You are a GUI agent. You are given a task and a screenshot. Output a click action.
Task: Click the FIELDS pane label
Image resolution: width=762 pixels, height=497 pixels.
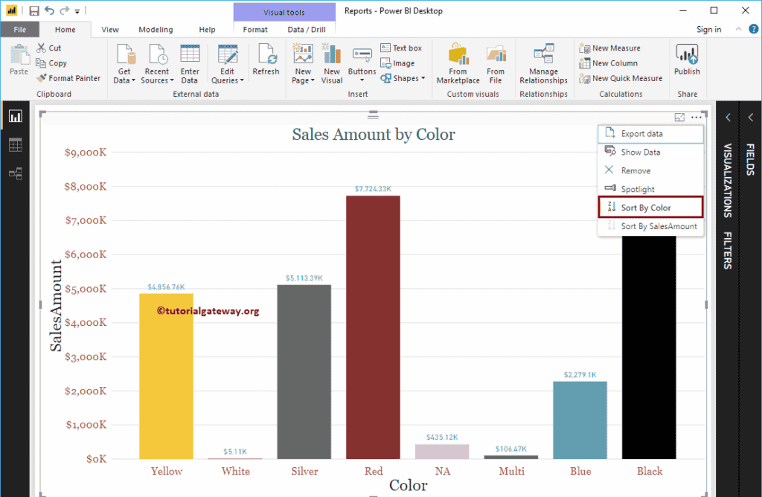tap(750, 159)
